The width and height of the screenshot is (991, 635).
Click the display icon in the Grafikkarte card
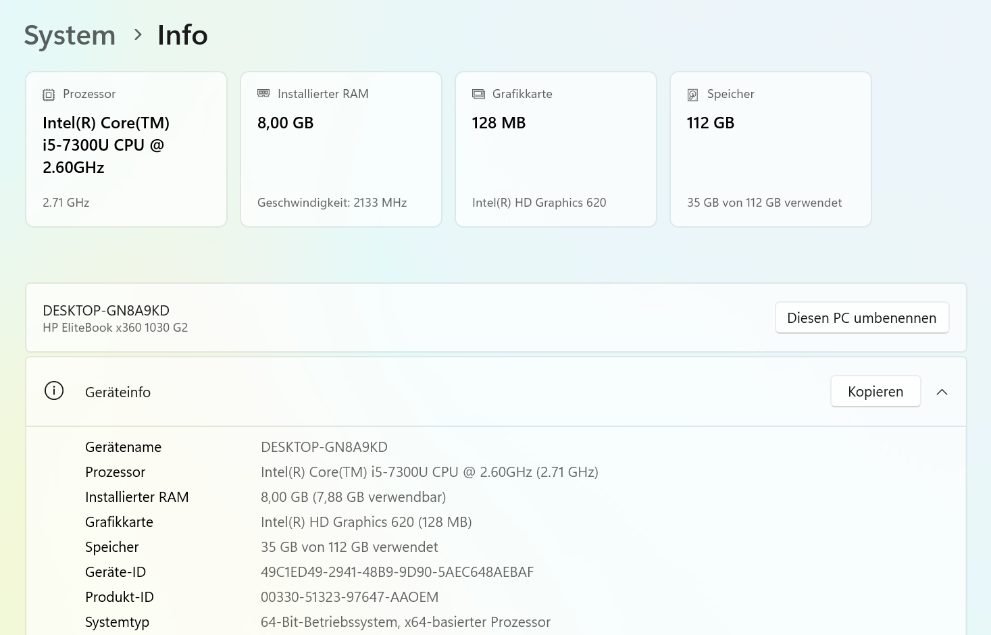pyautogui.click(x=478, y=94)
